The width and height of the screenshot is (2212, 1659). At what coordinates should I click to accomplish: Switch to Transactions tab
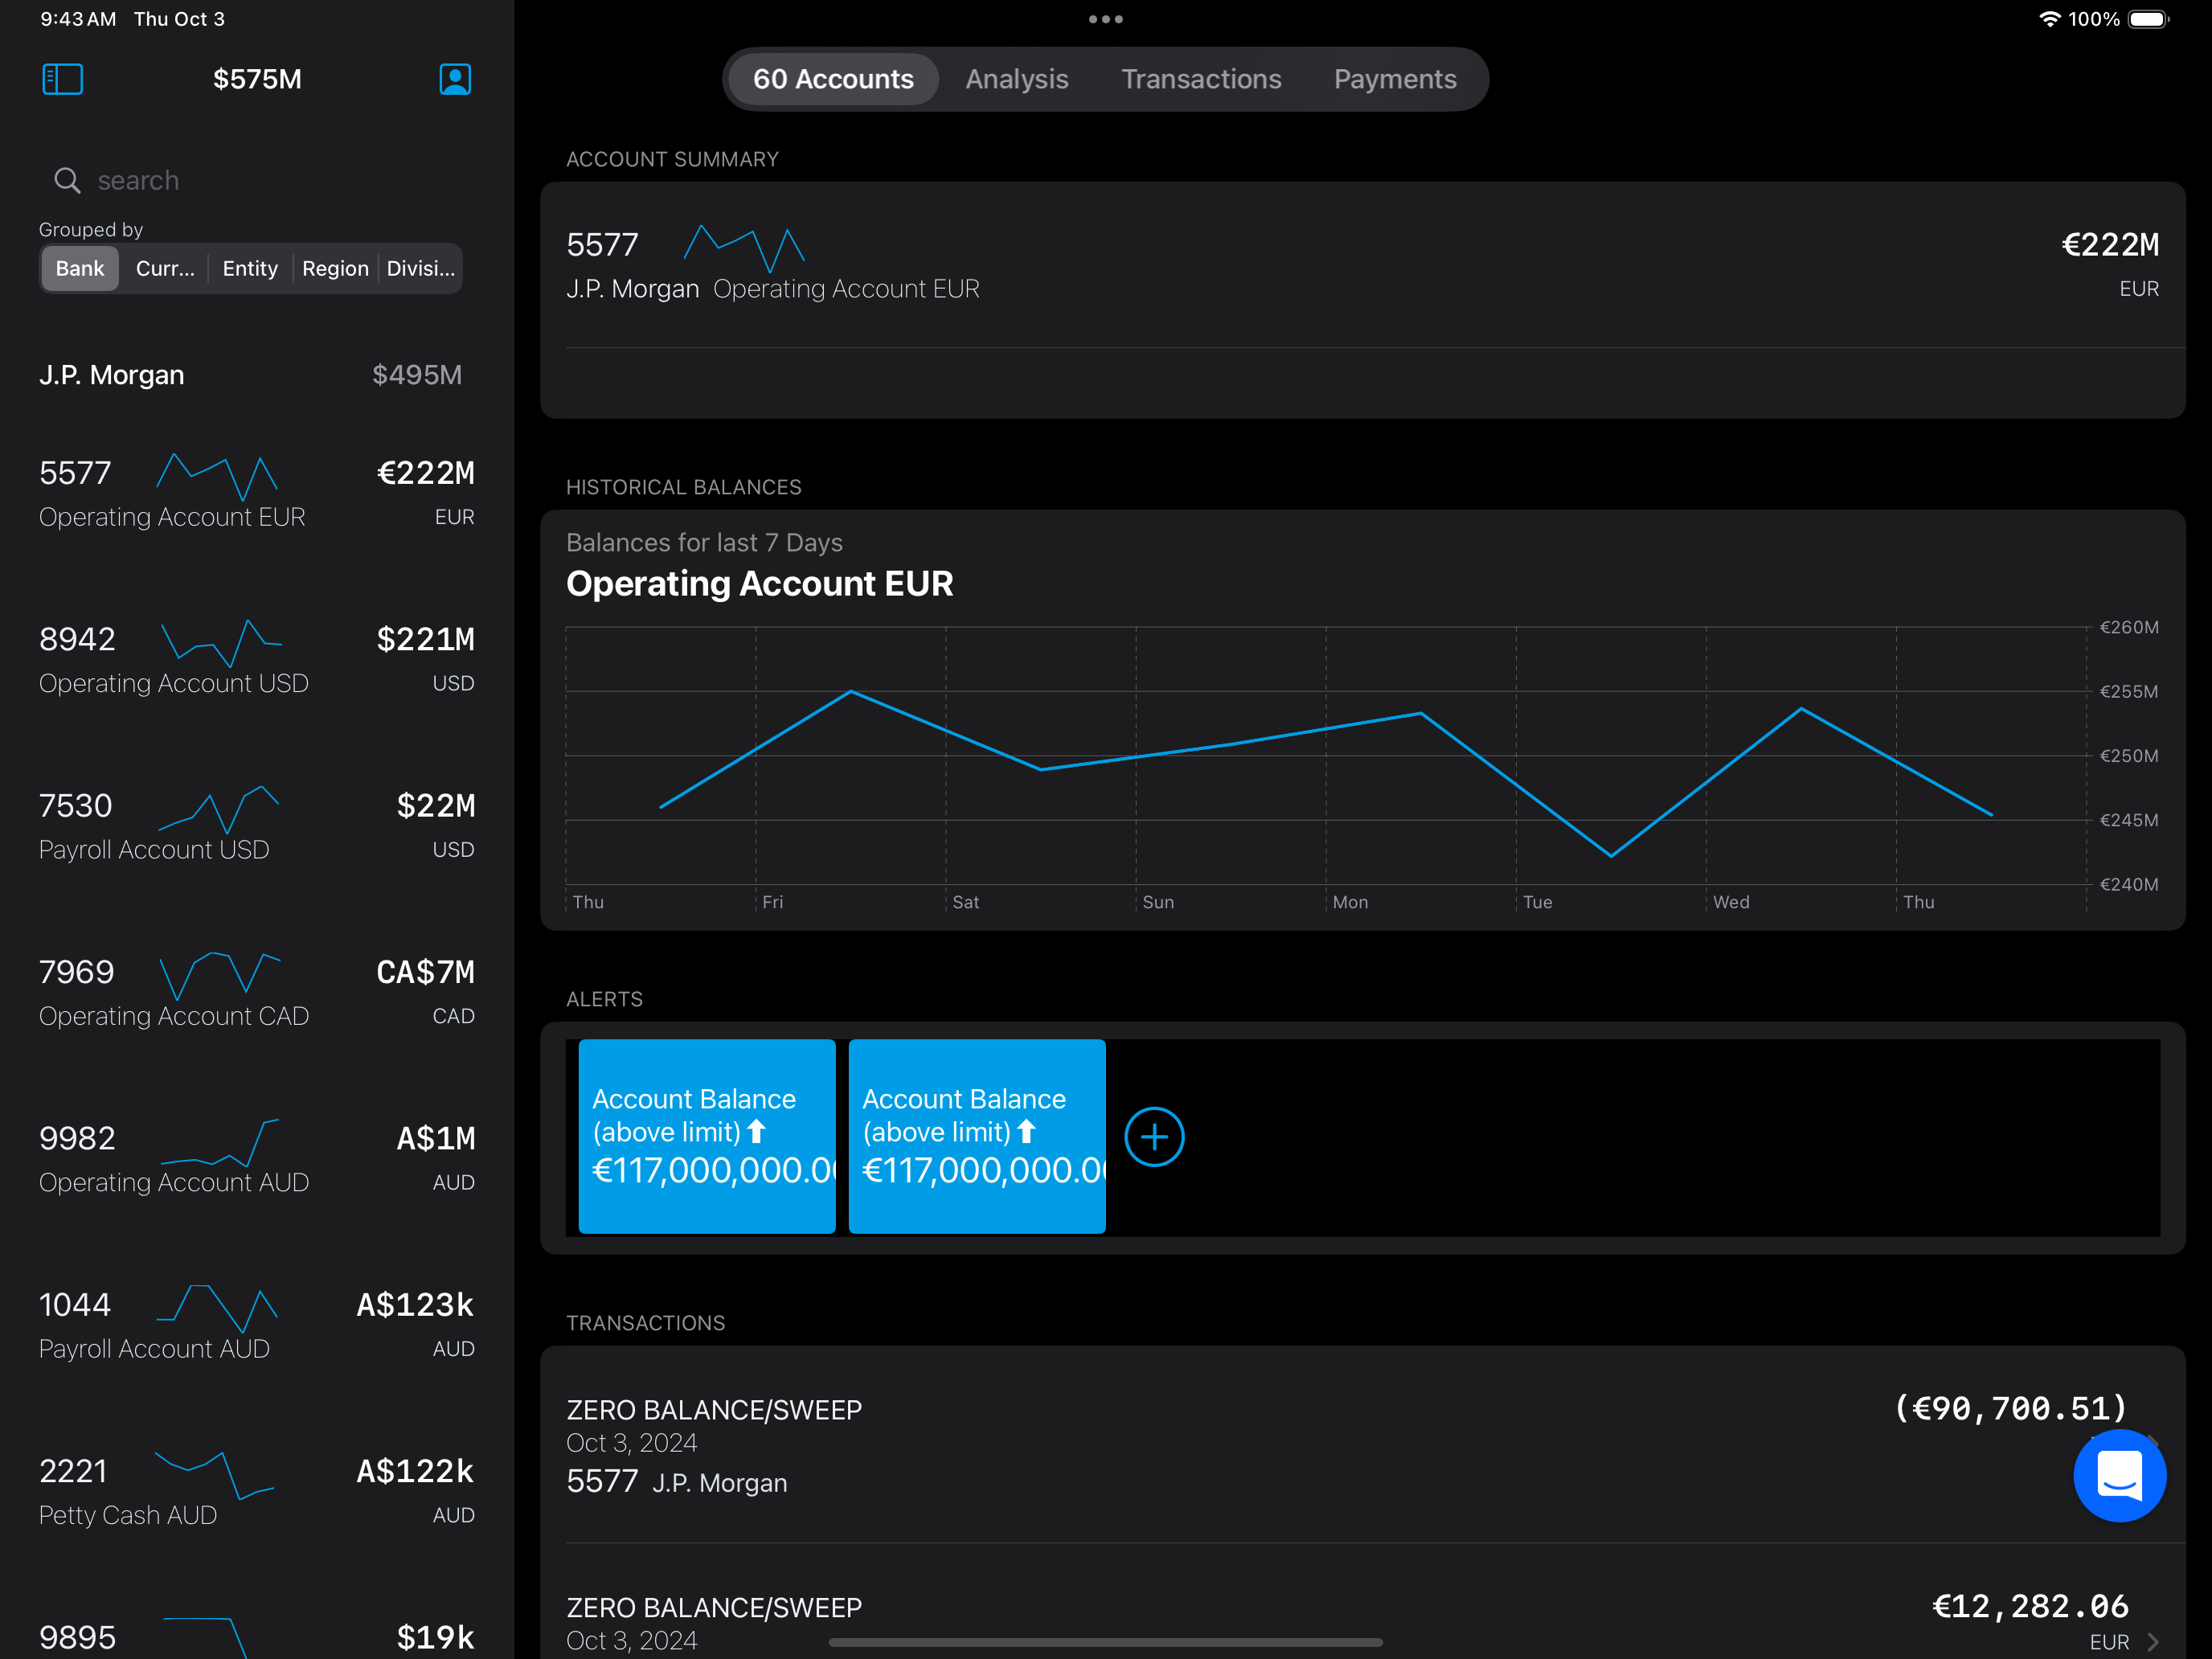[1201, 79]
